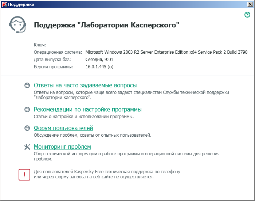Click the version number 16.0.1.445 (o)

click(x=99, y=67)
